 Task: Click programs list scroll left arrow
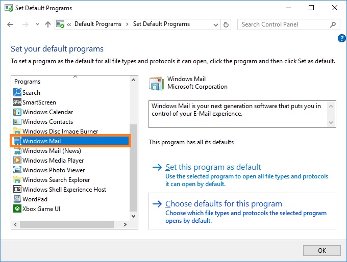(x=15, y=225)
